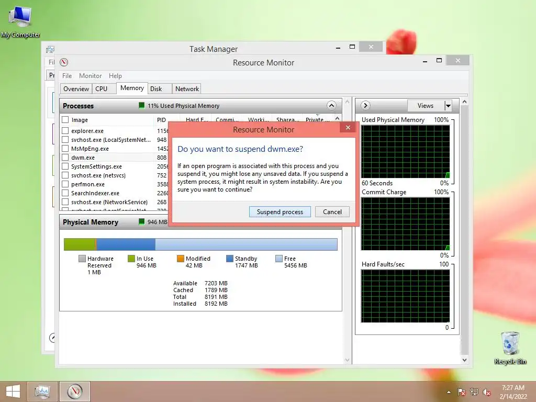Open the Recycle Bin desktop icon

tap(510, 348)
